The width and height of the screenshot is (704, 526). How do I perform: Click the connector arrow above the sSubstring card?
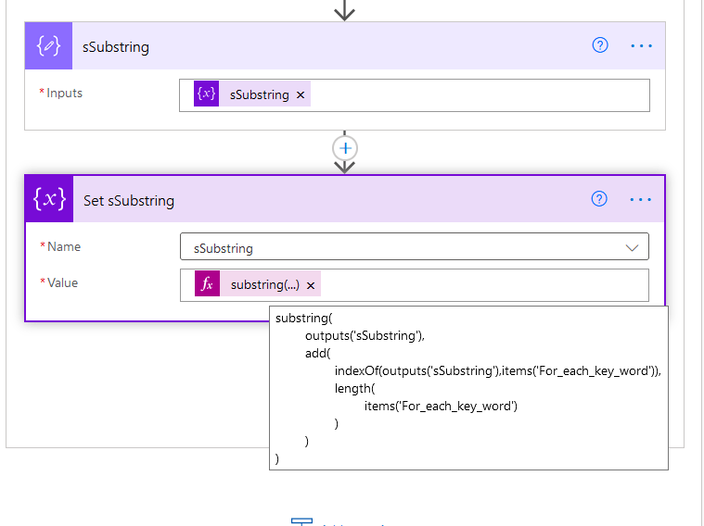[345, 11]
